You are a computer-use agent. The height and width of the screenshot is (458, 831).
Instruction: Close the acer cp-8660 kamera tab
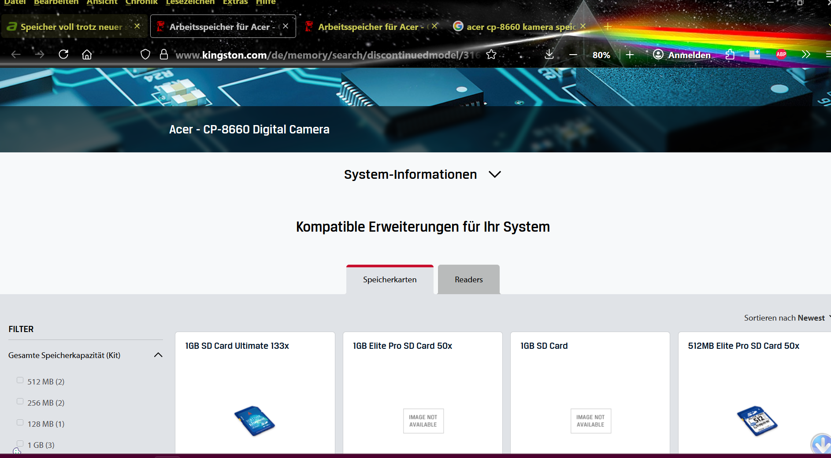pyautogui.click(x=583, y=26)
